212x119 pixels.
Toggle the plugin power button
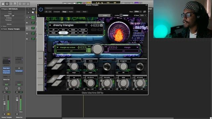click(41, 9)
